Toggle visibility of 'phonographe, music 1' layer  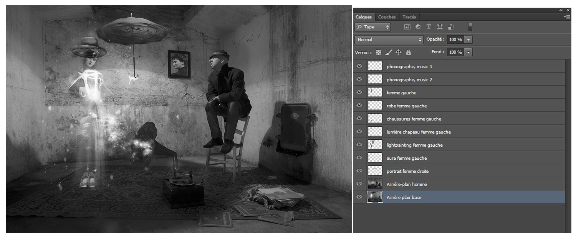[359, 66]
